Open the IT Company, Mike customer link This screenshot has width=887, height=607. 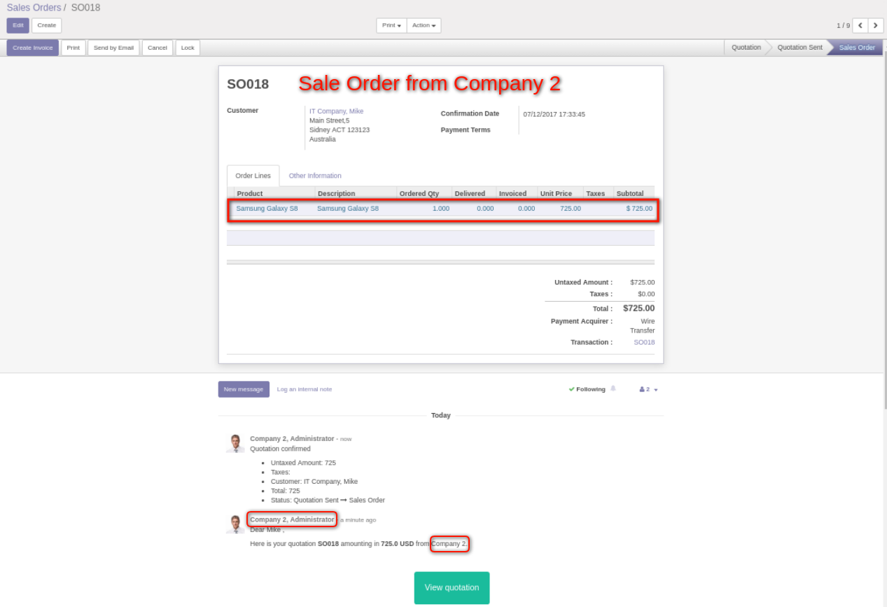(x=336, y=111)
